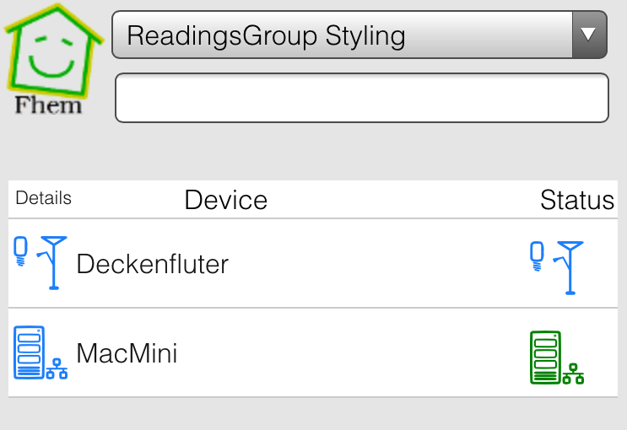Open the MacMini device link

[x=127, y=353]
